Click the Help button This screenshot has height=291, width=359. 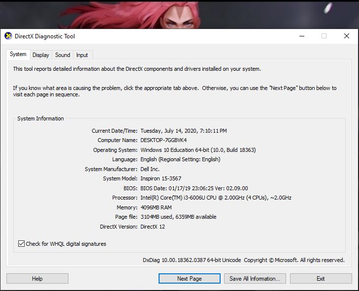(x=37, y=279)
